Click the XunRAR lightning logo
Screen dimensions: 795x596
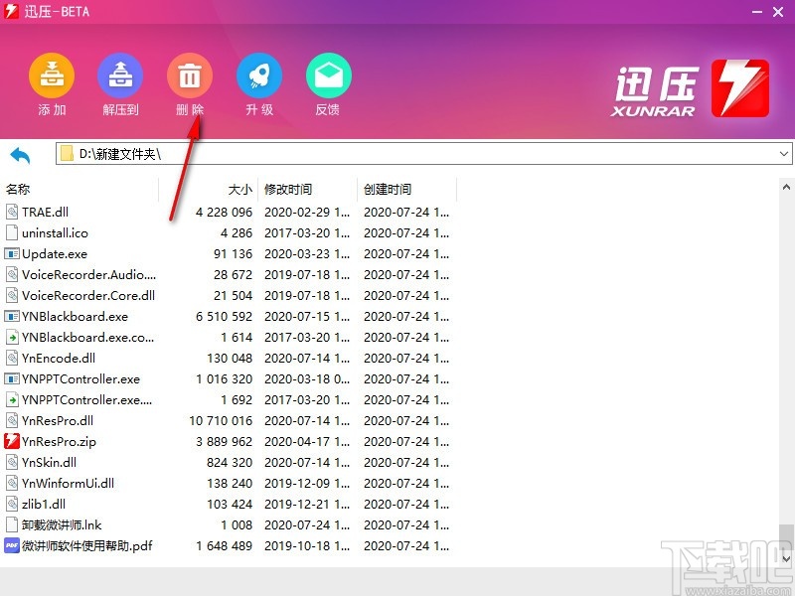pyautogui.click(x=740, y=87)
